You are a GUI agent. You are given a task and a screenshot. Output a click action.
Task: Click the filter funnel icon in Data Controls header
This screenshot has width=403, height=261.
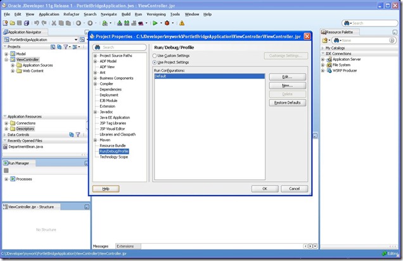[78, 134]
